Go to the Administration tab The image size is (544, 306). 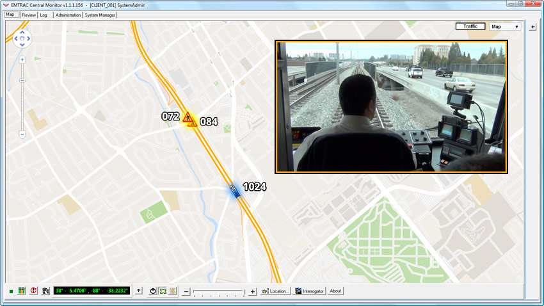68,15
